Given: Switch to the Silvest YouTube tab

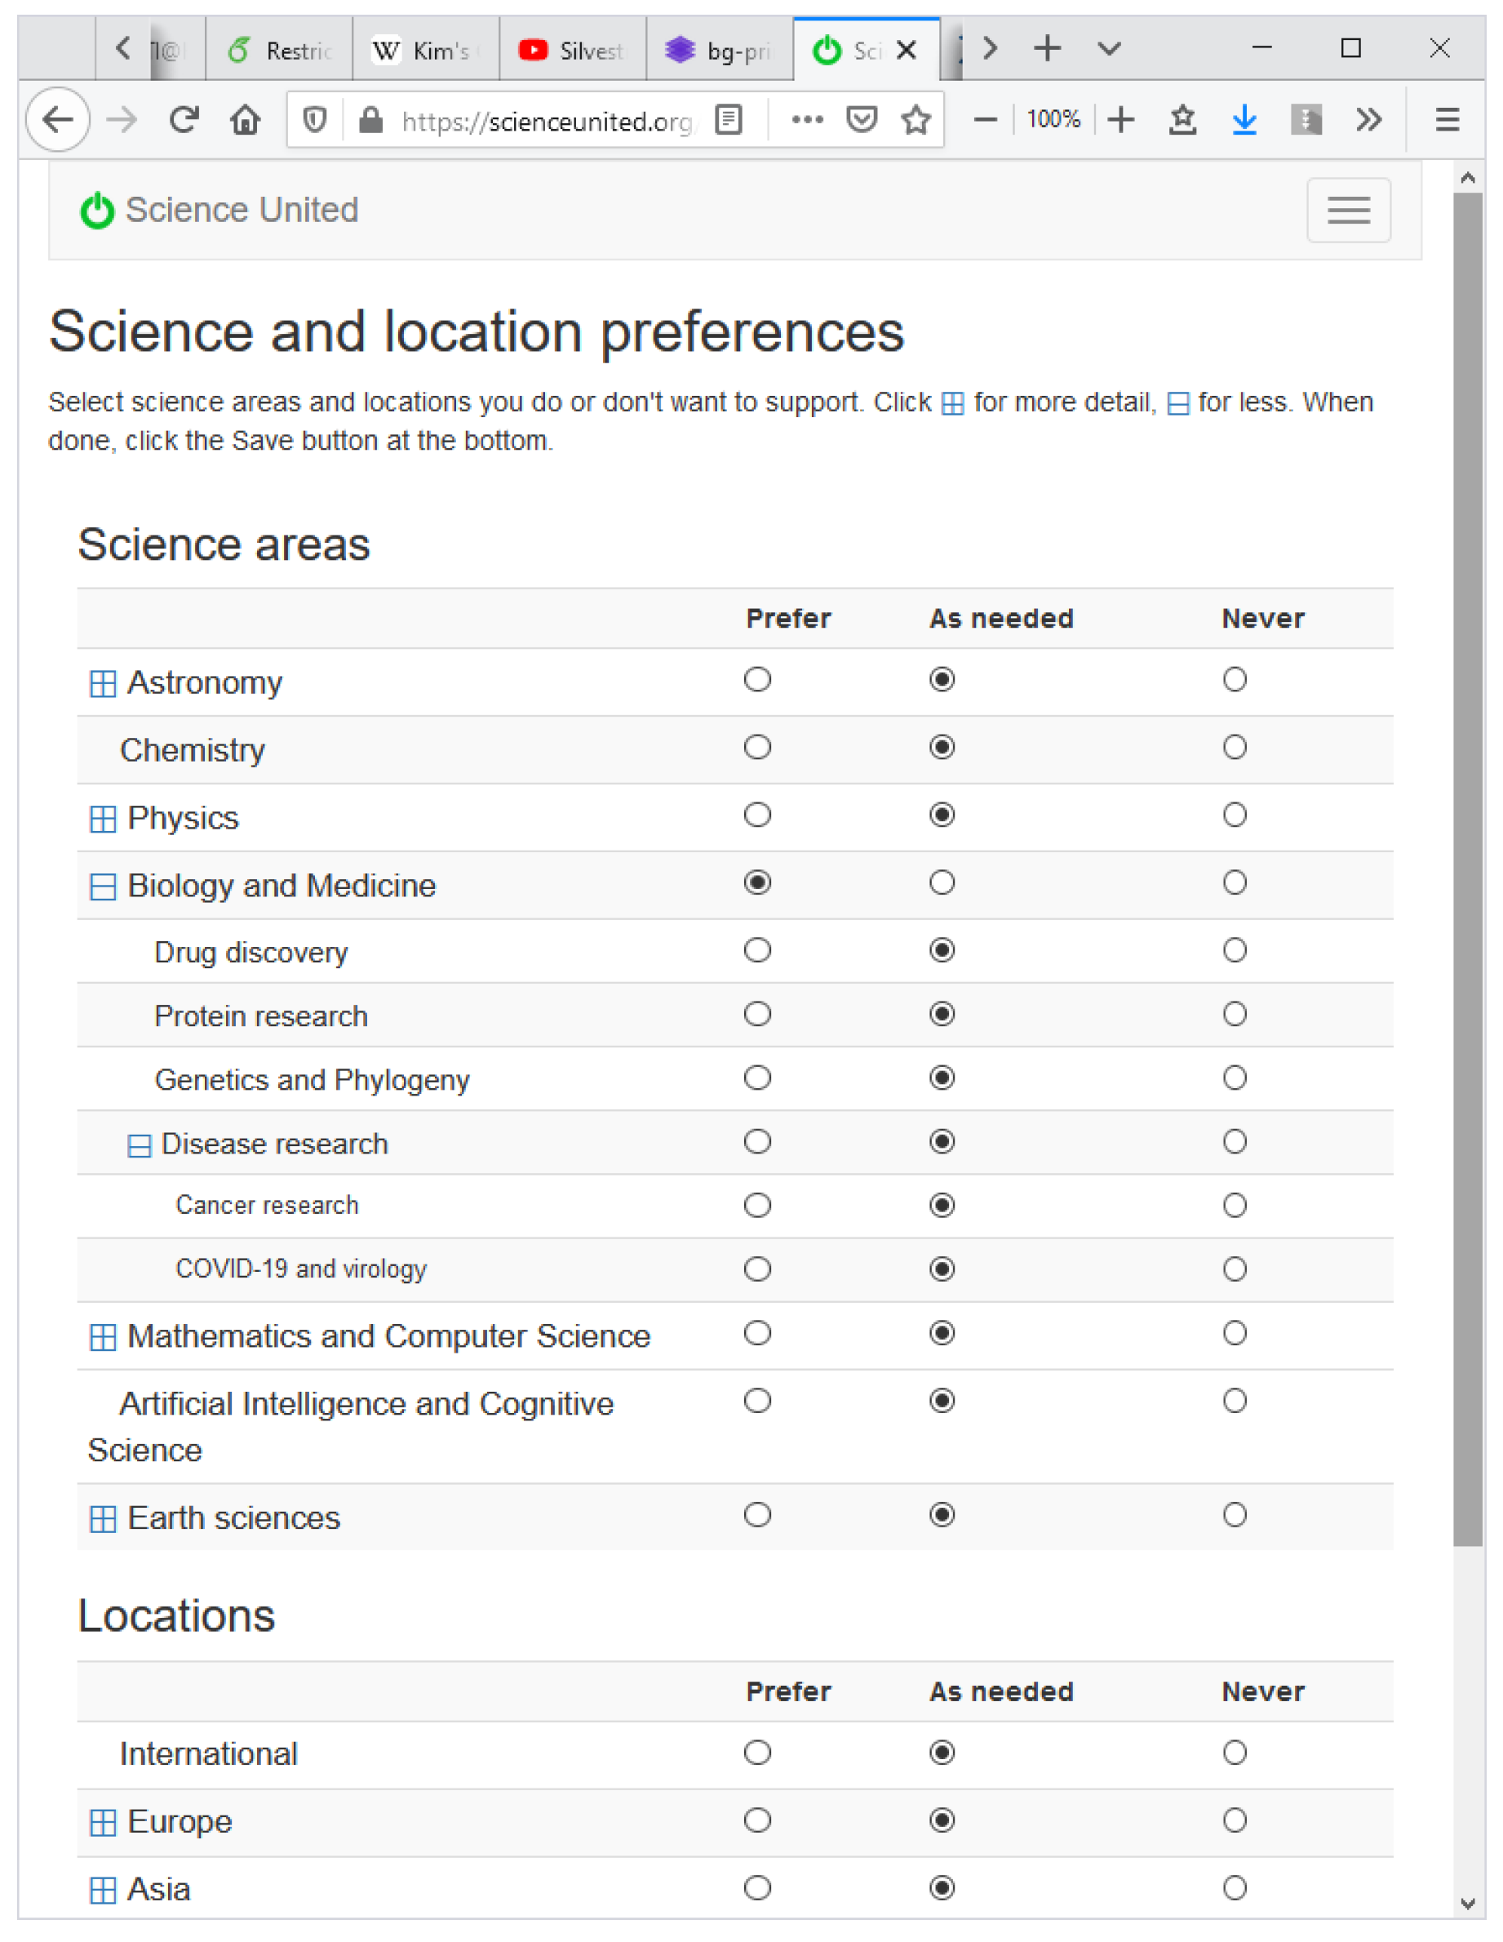Looking at the screenshot, I should (573, 51).
